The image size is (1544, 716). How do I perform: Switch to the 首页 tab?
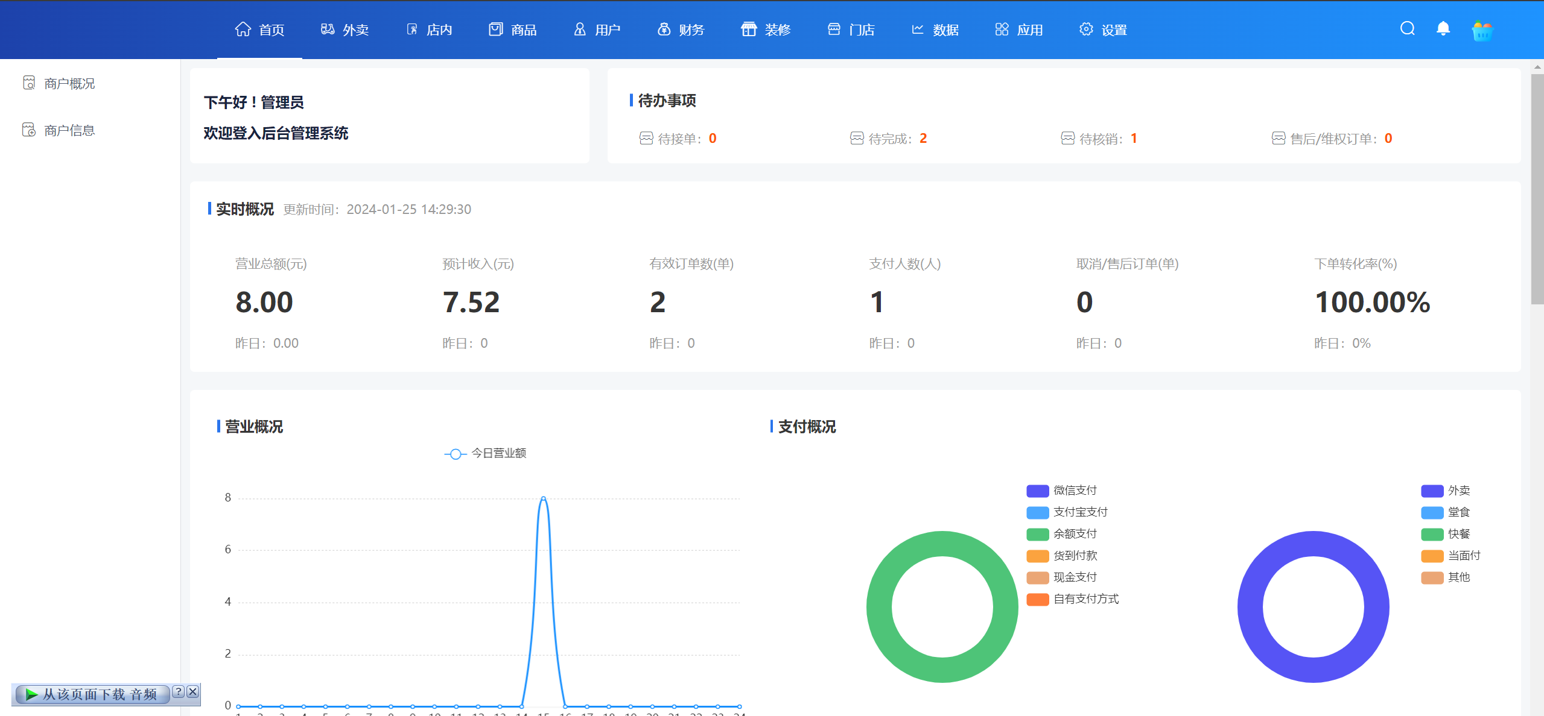tap(260, 29)
